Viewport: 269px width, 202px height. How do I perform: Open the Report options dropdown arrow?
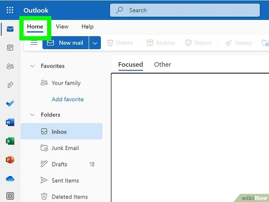click(x=217, y=43)
